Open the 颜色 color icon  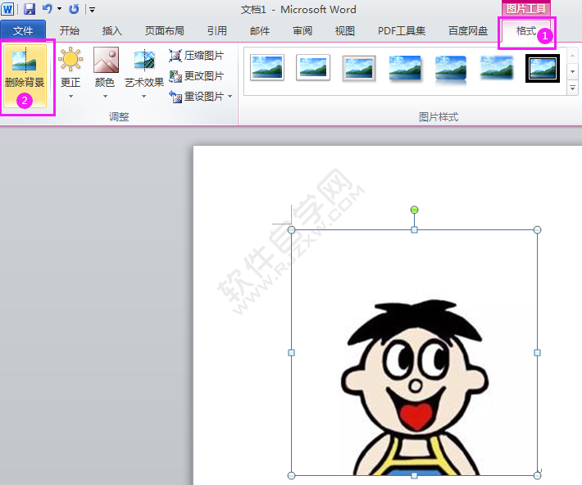tap(106, 59)
